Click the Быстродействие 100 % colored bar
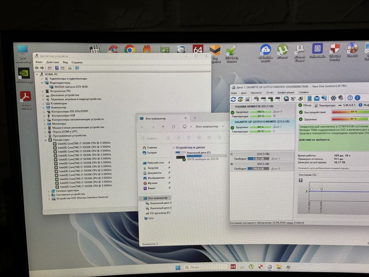The width and height of the screenshot is (369, 277). point(350,112)
